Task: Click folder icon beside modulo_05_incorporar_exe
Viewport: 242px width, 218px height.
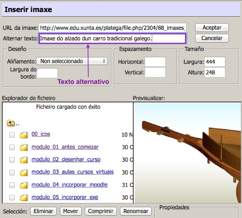Action: tap(24, 198)
